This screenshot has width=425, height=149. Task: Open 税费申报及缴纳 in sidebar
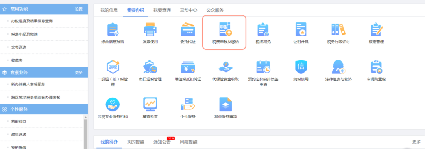[24, 34]
